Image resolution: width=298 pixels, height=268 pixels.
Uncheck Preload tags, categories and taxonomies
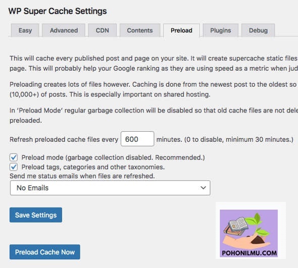click(14, 167)
